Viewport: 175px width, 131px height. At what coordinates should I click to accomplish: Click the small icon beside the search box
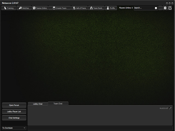click(x=156, y=8)
